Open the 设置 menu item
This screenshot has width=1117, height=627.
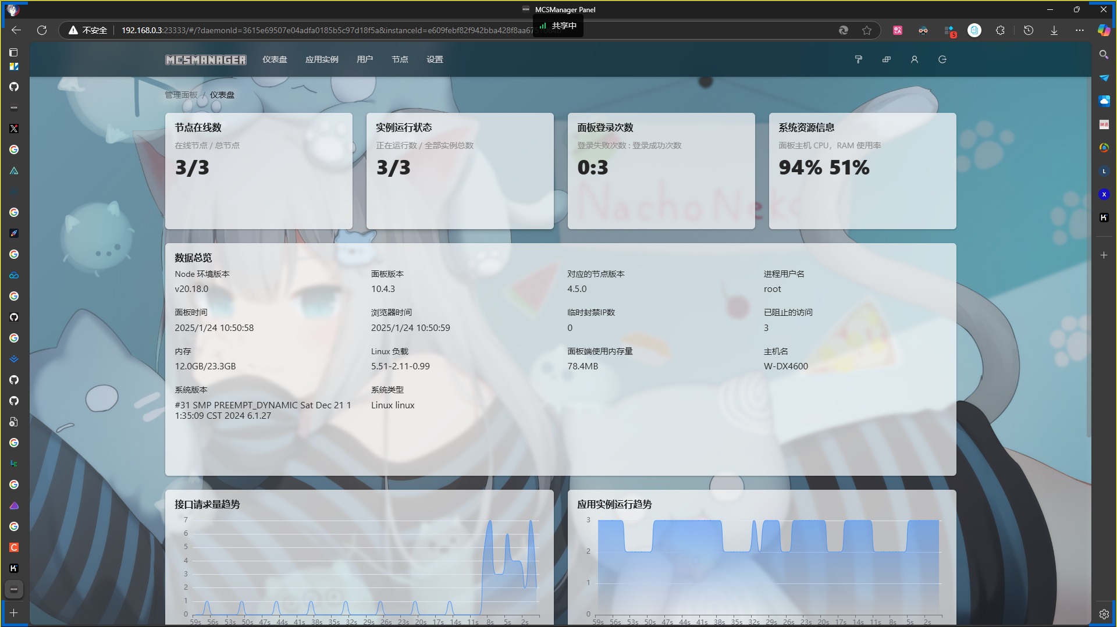[x=435, y=59]
